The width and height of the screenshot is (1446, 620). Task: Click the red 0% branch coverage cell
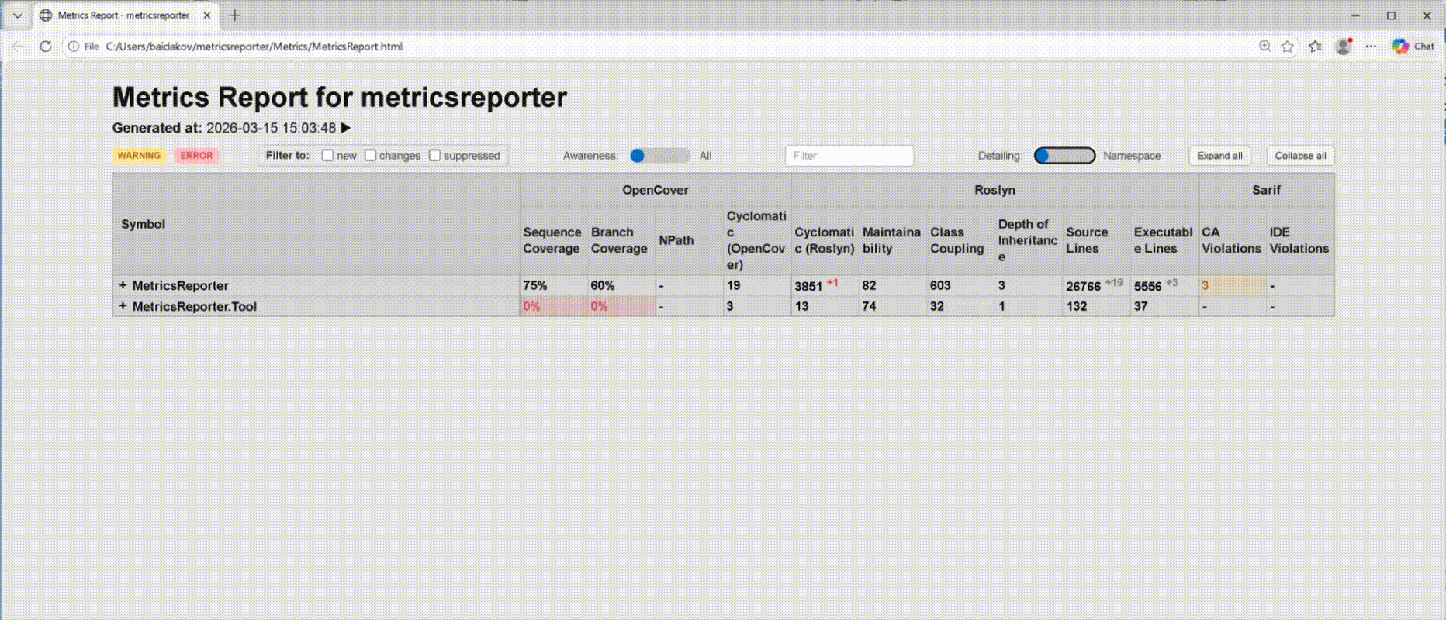tap(621, 306)
